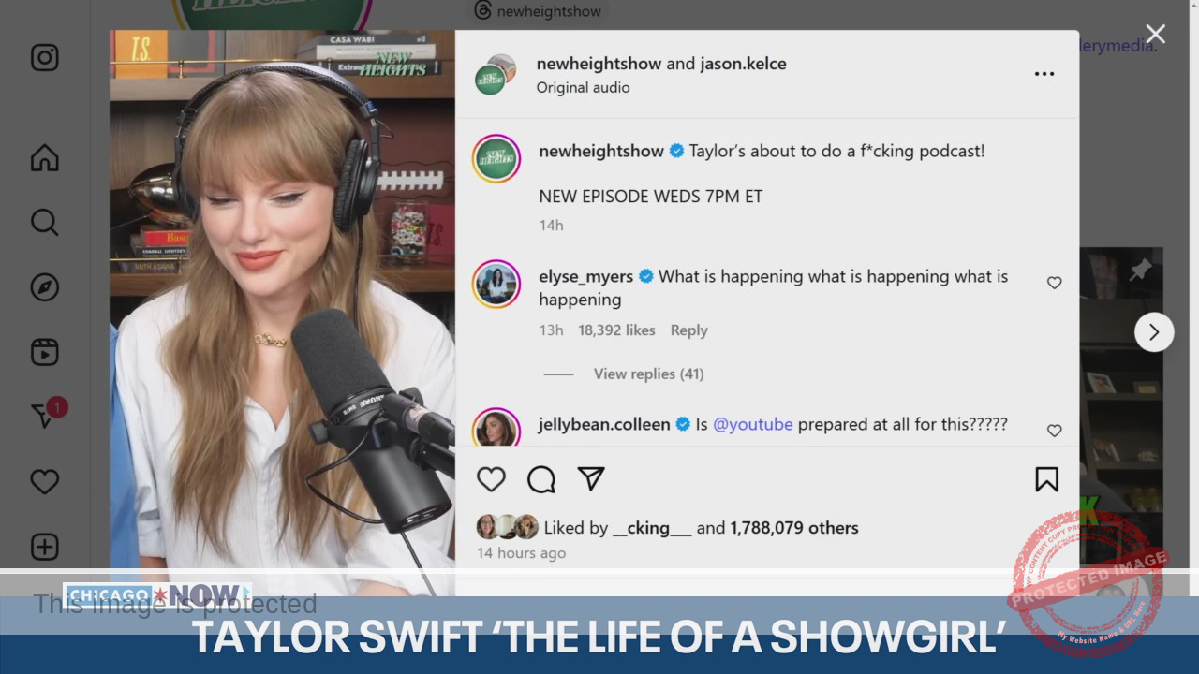Open the Notifications heart in sidebar
1199x674 pixels.
tap(44, 482)
